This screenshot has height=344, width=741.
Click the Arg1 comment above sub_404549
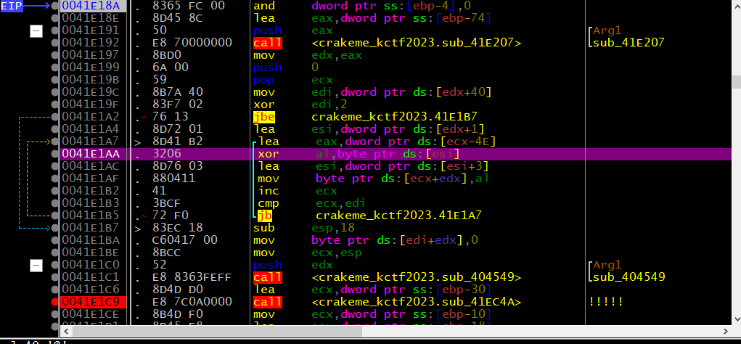607,265
